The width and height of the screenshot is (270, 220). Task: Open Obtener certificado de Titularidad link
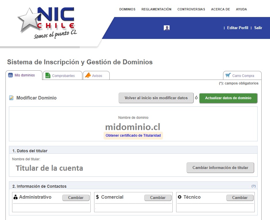(x=133, y=136)
